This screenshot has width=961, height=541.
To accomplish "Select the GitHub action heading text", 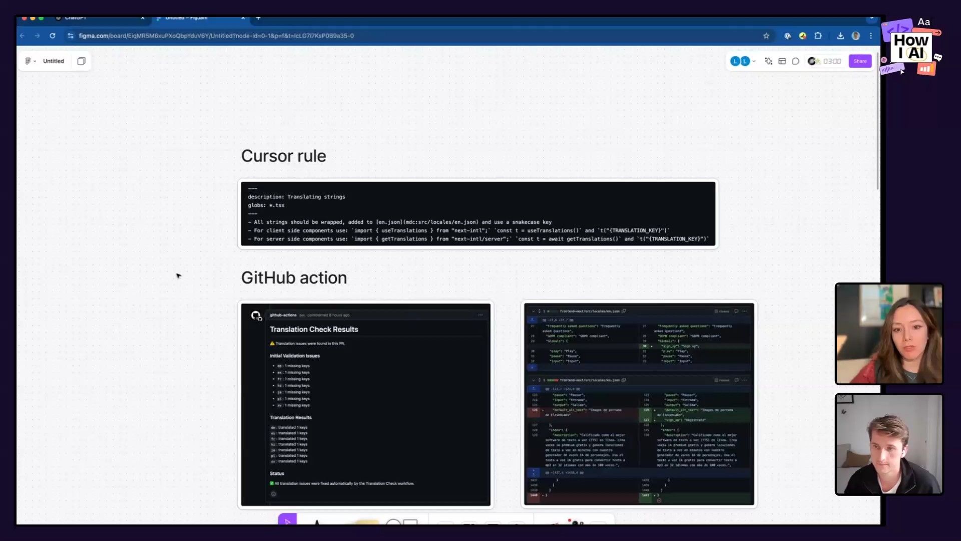I will pyautogui.click(x=294, y=278).
